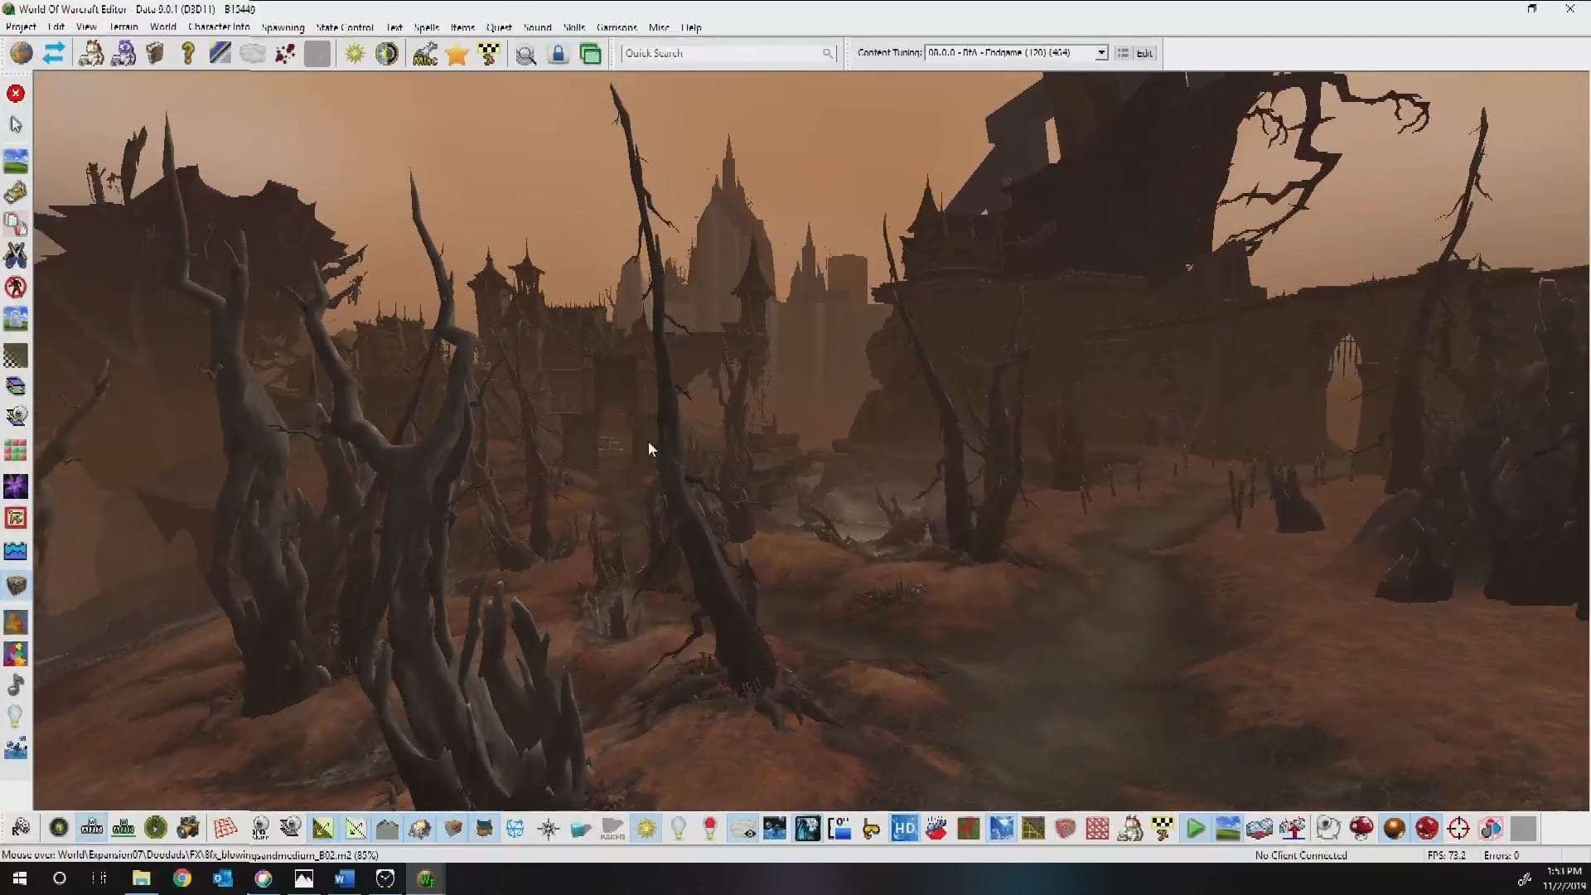This screenshot has width=1591, height=895.
Task: Toggle the yellow sun lighting display button
Action: (646, 828)
